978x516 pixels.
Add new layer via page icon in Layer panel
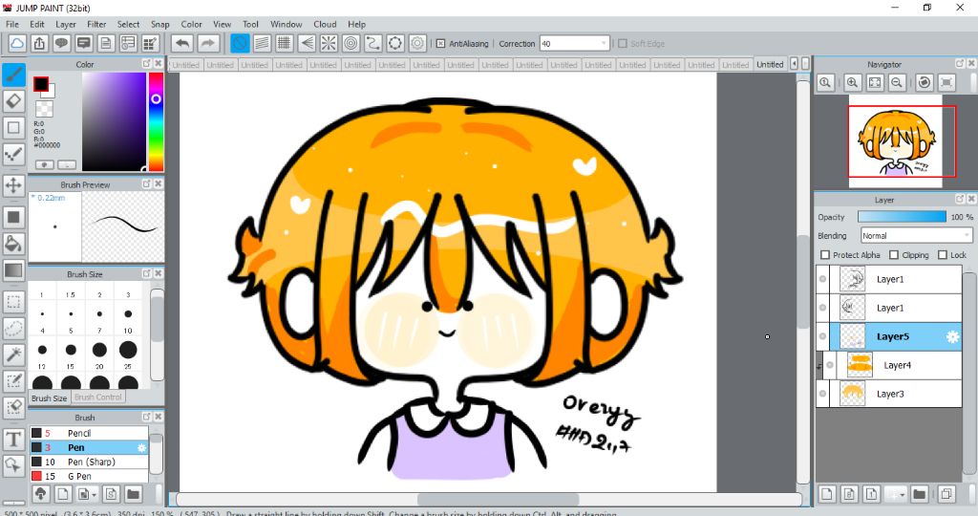(x=827, y=494)
